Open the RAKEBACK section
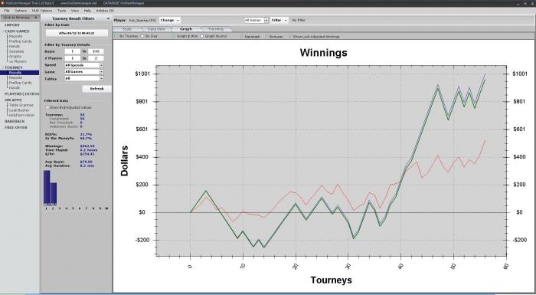Screen dimensions: 536x295 pyautogui.click(x=15, y=122)
